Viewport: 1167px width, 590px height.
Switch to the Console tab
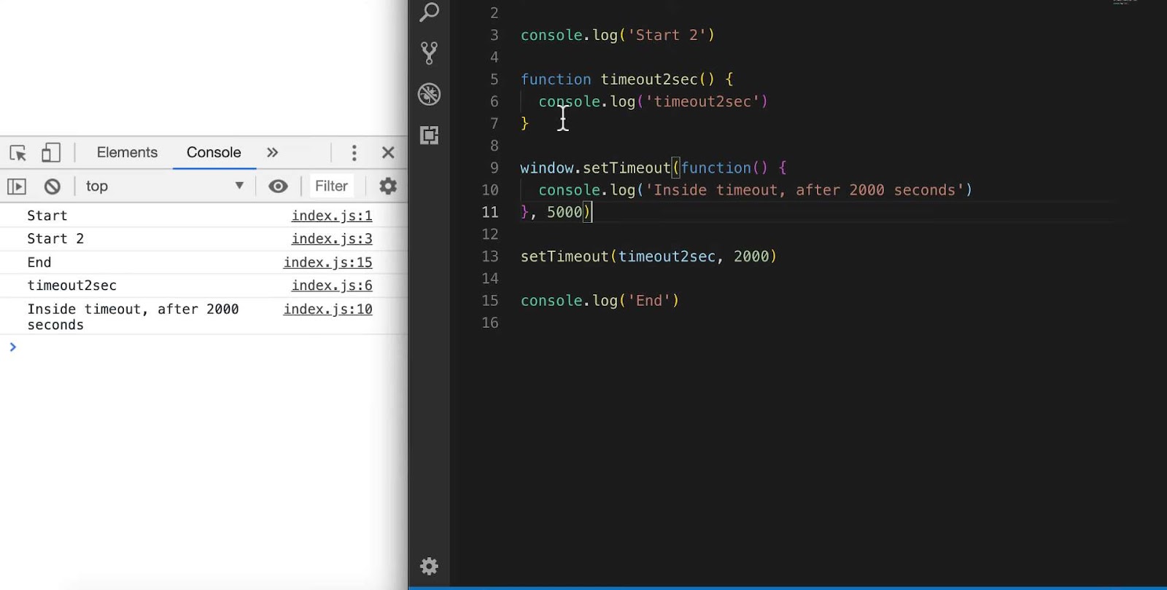(214, 152)
